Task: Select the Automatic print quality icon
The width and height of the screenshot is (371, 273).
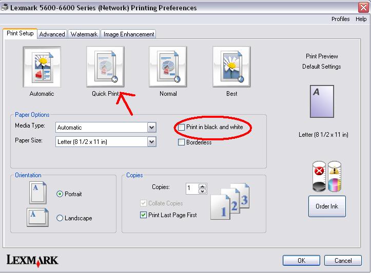Action: click(x=42, y=67)
